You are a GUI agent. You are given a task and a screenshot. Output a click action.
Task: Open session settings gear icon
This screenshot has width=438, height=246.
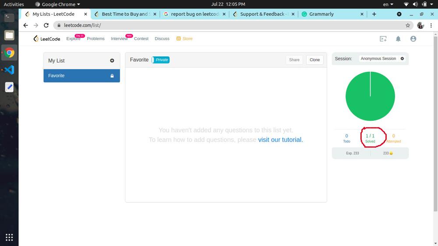click(402, 59)
